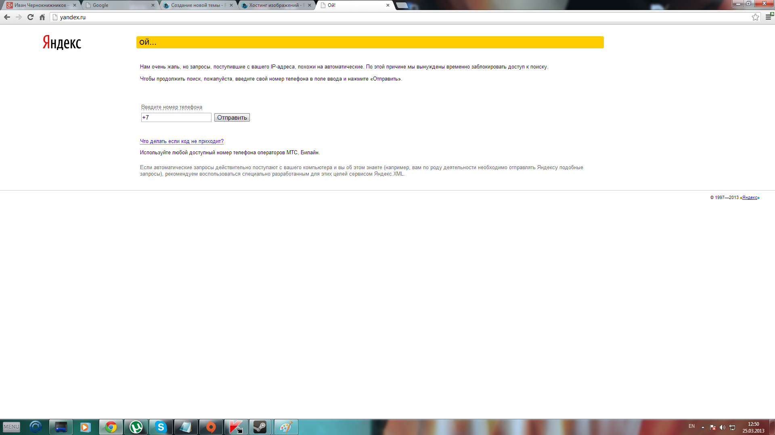Open 'Что делать если код не приходит?' link
Screen dimensions: 775x435
point(182,141)
